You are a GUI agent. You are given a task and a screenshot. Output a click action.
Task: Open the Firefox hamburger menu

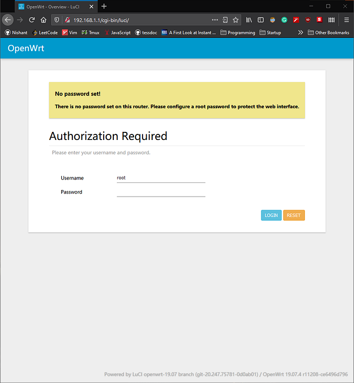pos(346,20)
